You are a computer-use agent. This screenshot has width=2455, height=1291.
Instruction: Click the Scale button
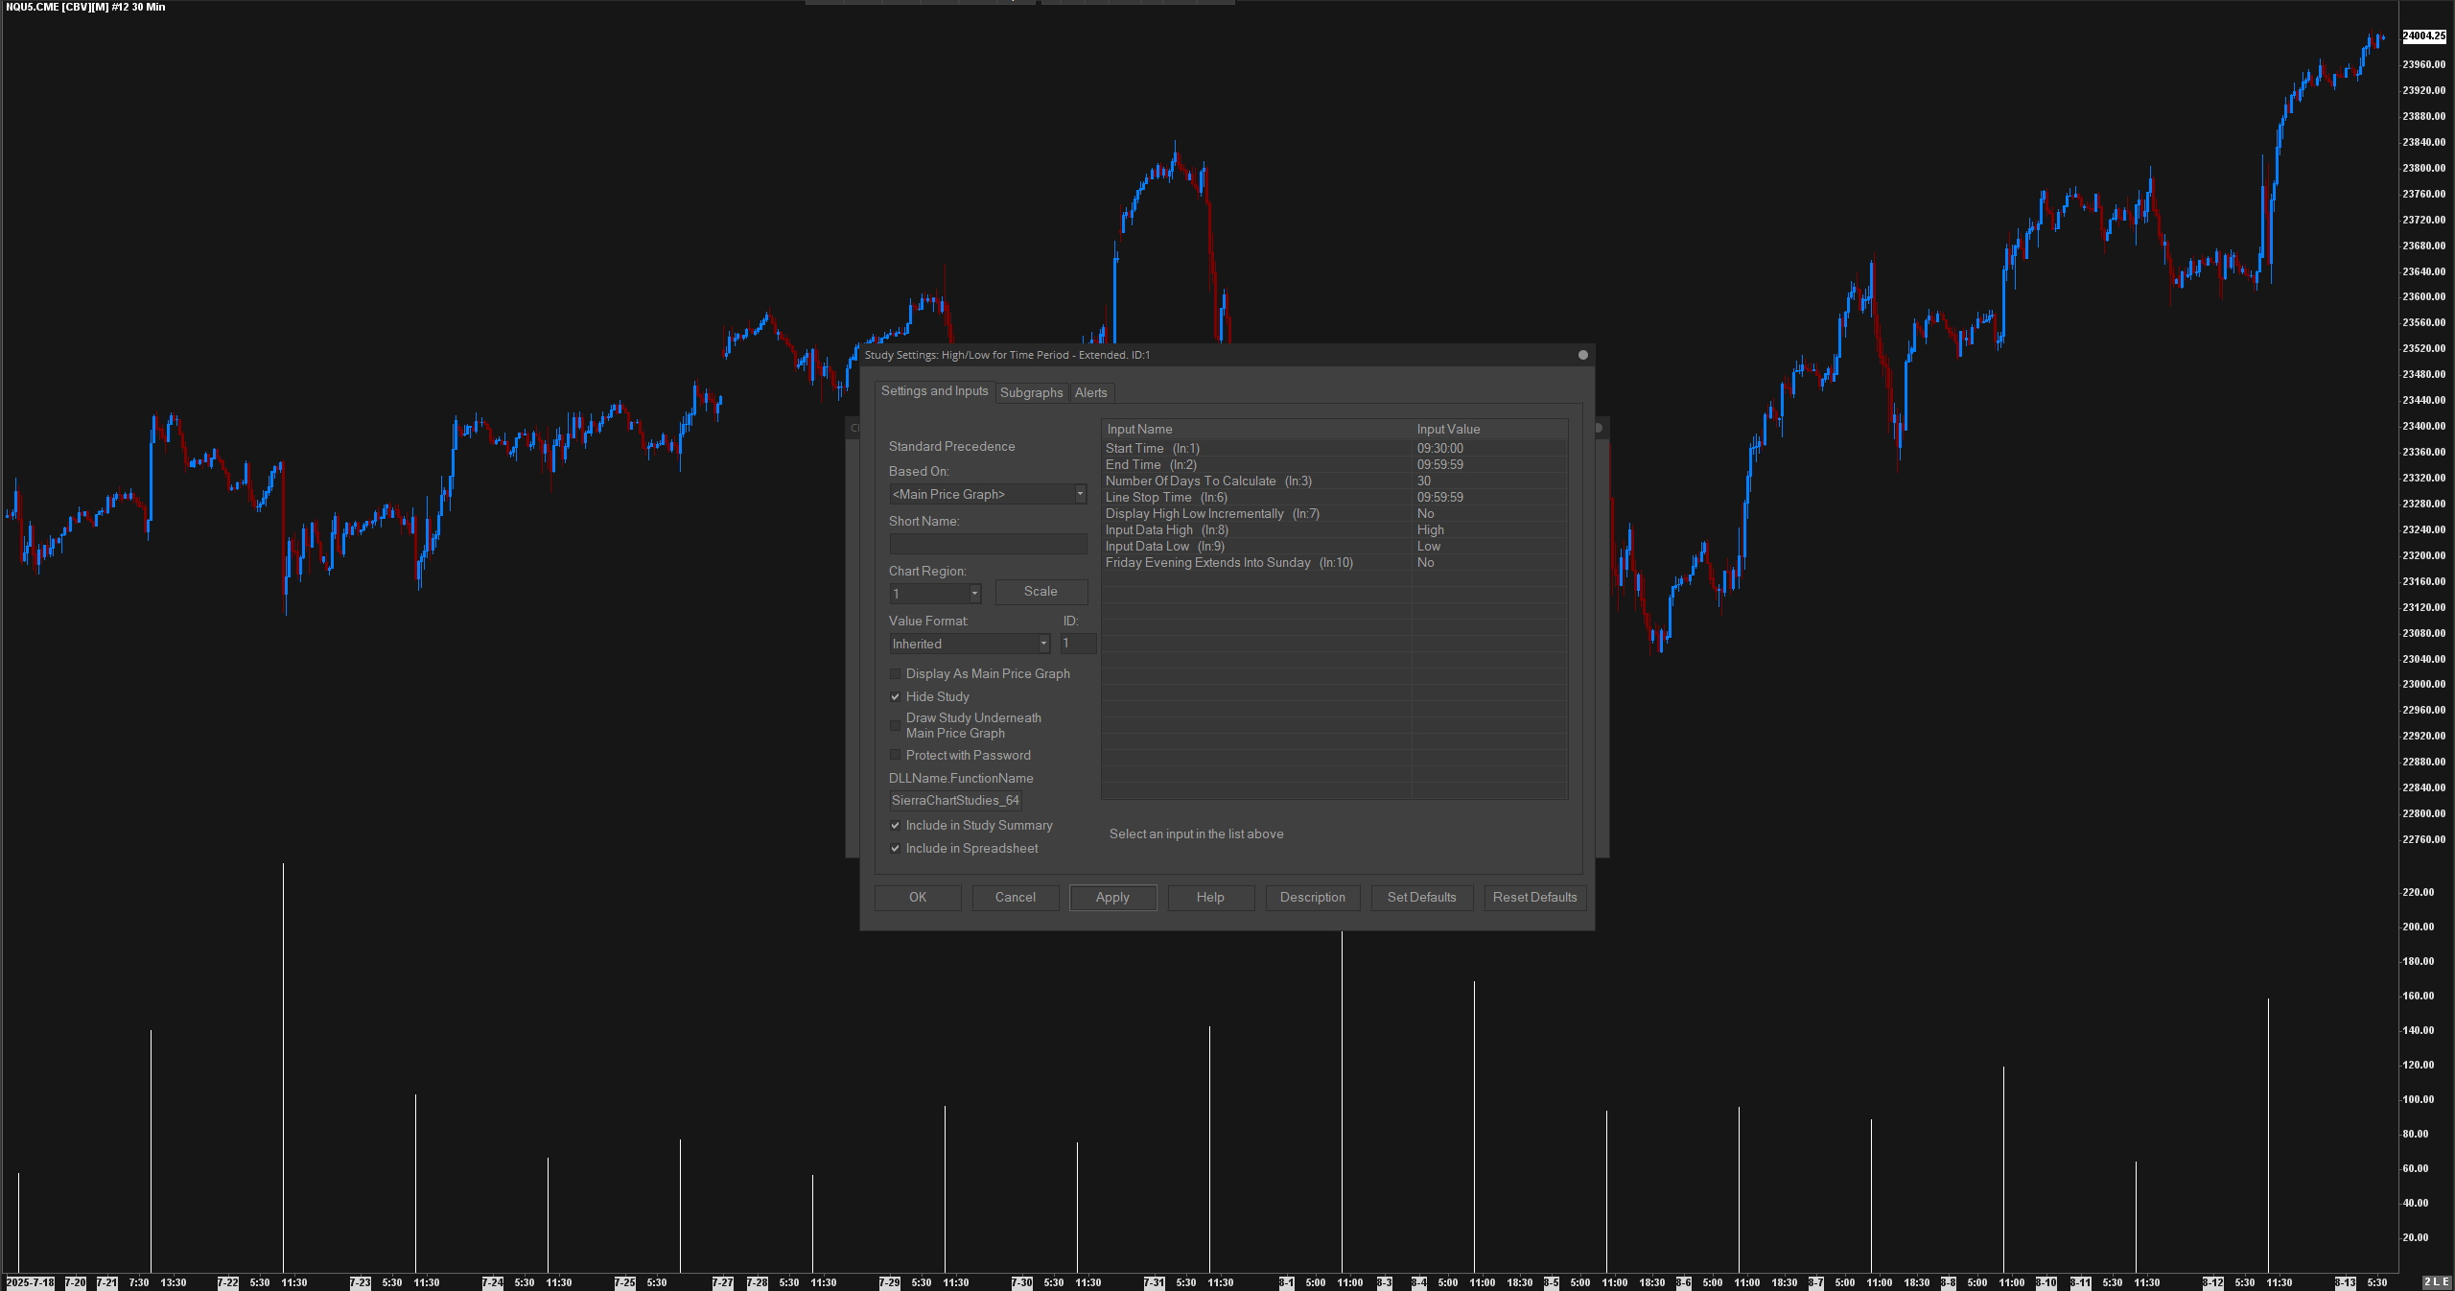pyautogui.click(x=1040, y=592)
